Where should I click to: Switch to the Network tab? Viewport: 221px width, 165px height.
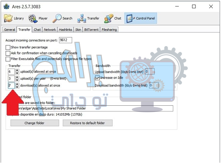(x=50, y=29)
